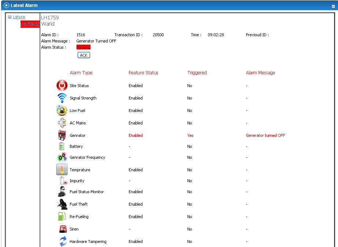This screenshot has height=247, width=338.
Task: Click the Genrator Frequency gears icon
Action: [62, 157]
